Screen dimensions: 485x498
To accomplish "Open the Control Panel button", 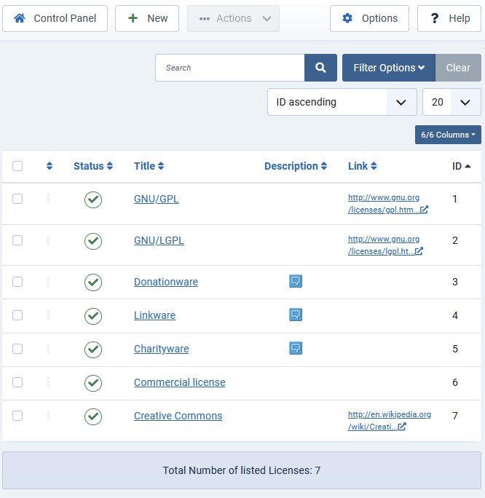I will [55, 18].
